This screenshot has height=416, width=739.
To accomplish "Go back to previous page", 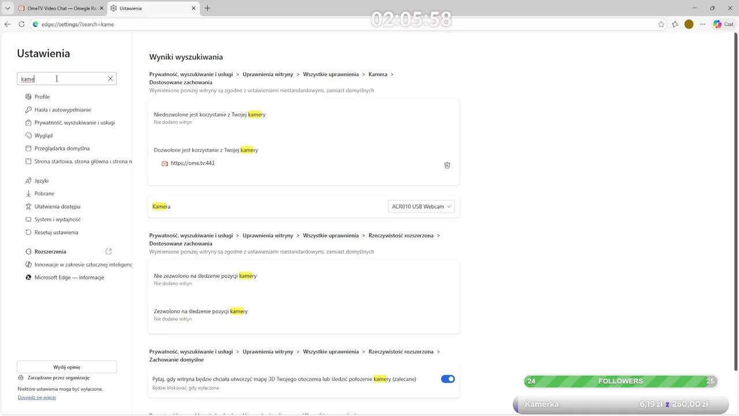I will pyautogui.click(x=8, y=24).
